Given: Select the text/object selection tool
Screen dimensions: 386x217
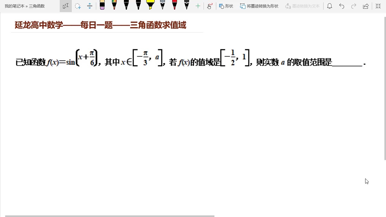Looking at the screenshot, I should (x=66, y=6).
